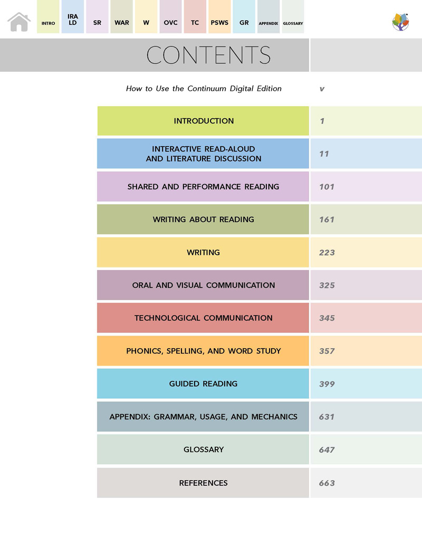Open the Introduction section
The height and width of the screenshot is (546, 422).
pyautogui.click(x=203, y=121)
